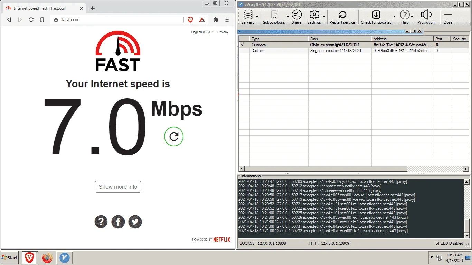Expand the Help dropdown arrow
This screenshot has height=265, width=472.
tap(412, 16)
